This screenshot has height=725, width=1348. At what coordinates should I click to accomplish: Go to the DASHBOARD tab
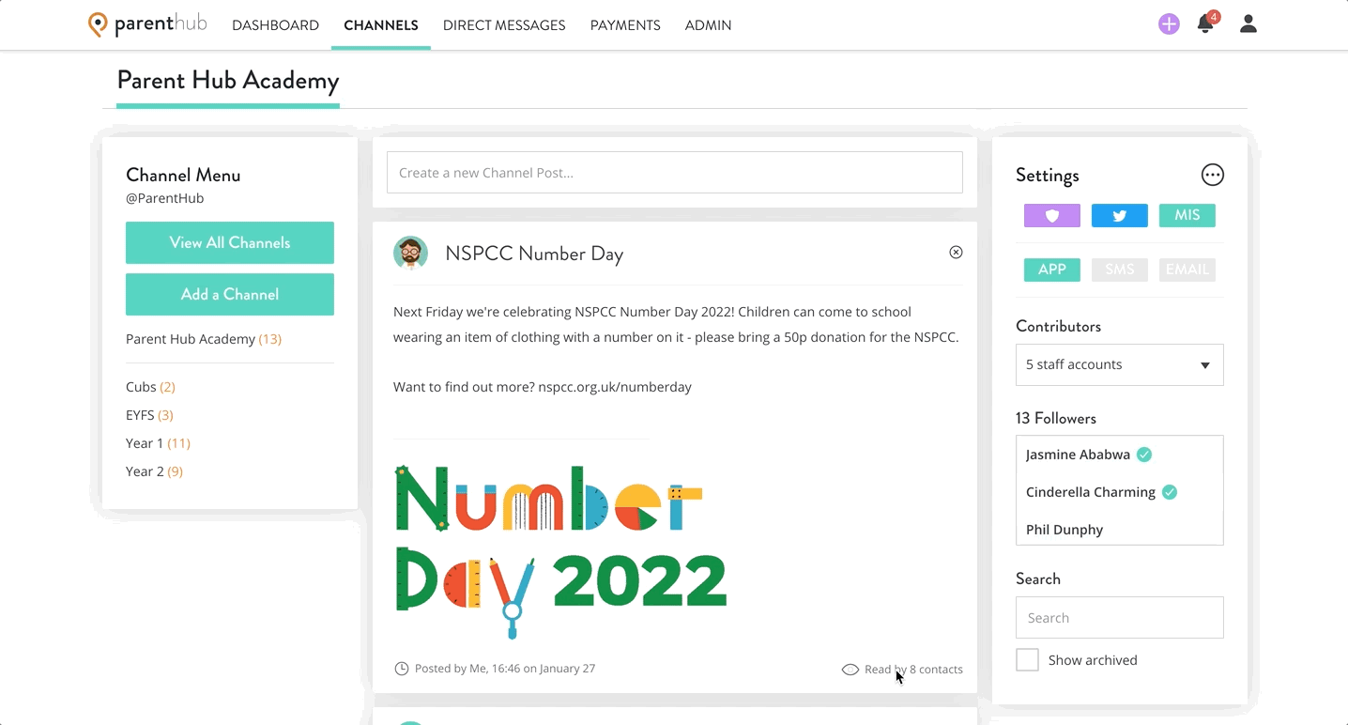(x=275, y=25)
